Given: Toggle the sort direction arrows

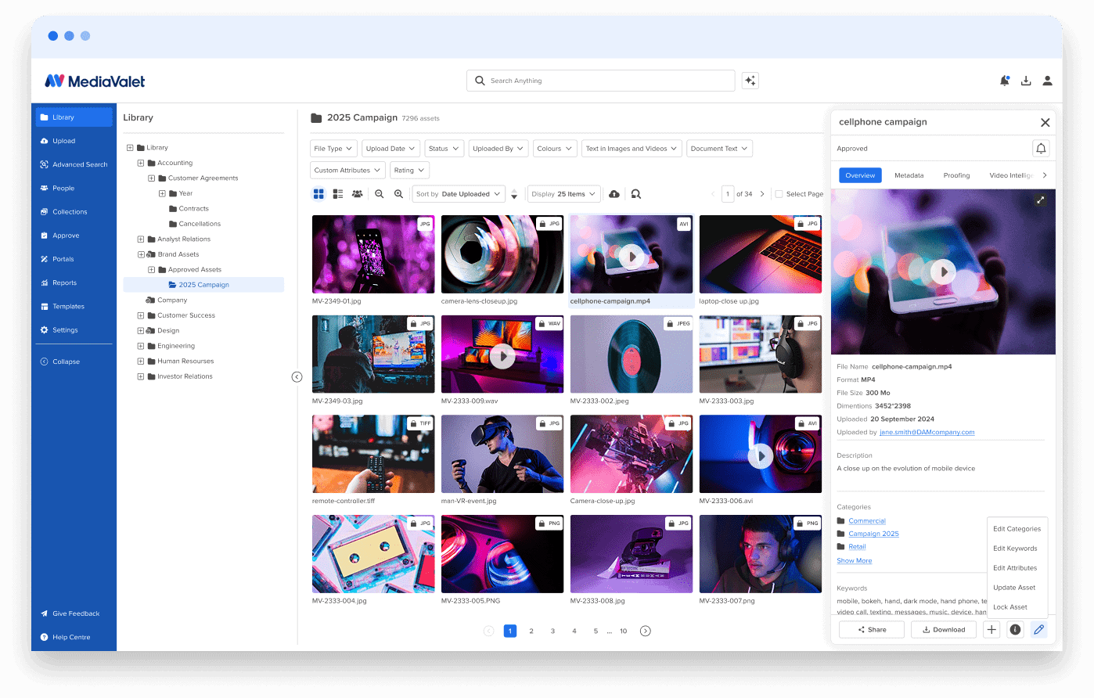Looking at the screenshot, I should [514, 193].
